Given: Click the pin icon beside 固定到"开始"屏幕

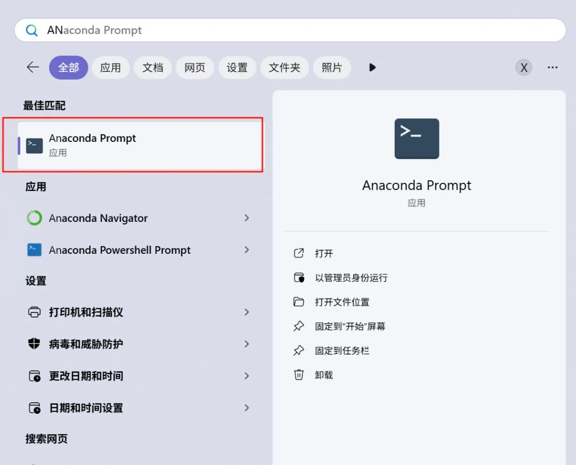Looking at the screenshot, I should click(x=299, y=326).
